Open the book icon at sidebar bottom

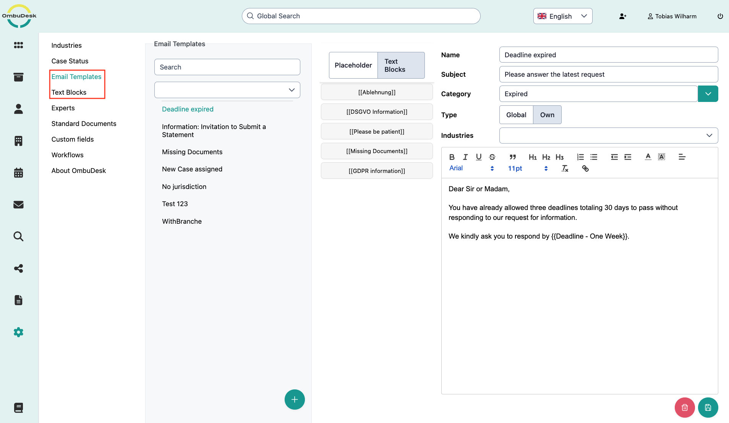pyautogui.click(x=18, y=408)
